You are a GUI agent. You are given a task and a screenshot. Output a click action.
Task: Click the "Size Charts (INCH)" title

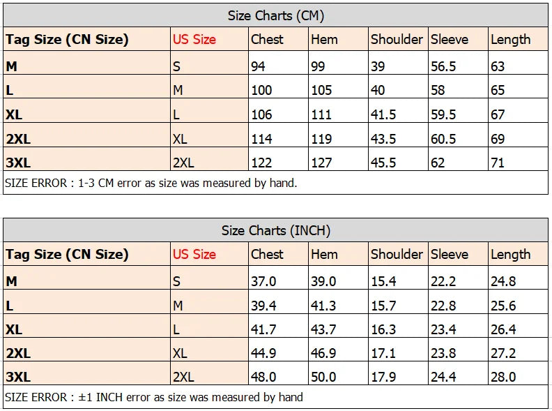click(x=275, y=230)
